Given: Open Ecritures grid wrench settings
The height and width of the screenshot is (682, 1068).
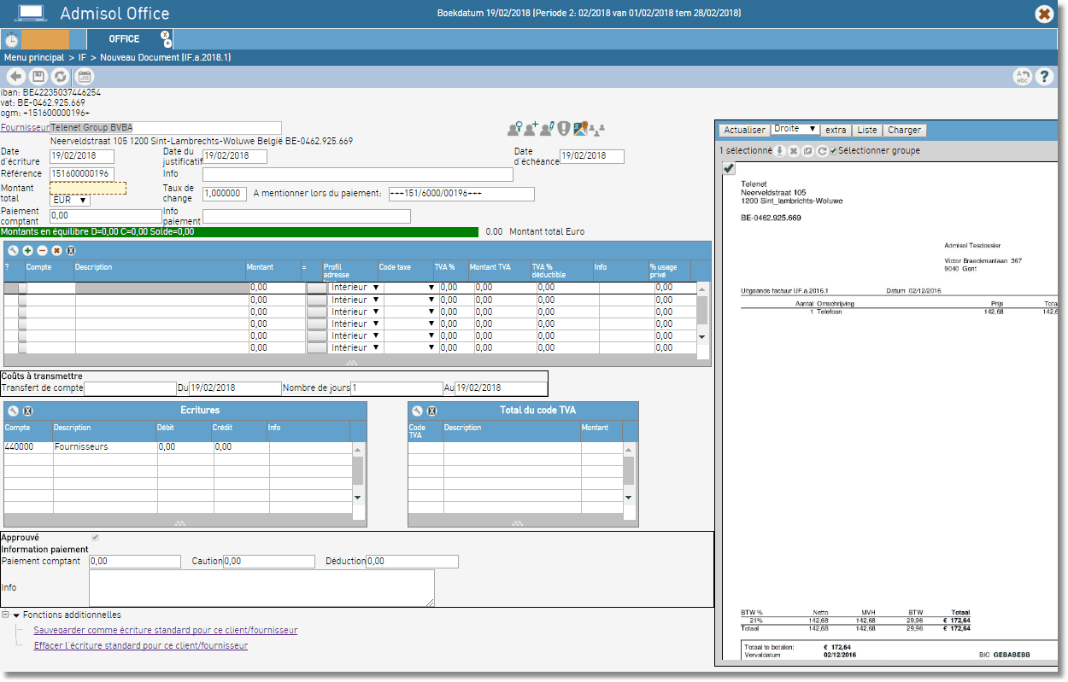Looking at the screenshot, I should point(13,411).
